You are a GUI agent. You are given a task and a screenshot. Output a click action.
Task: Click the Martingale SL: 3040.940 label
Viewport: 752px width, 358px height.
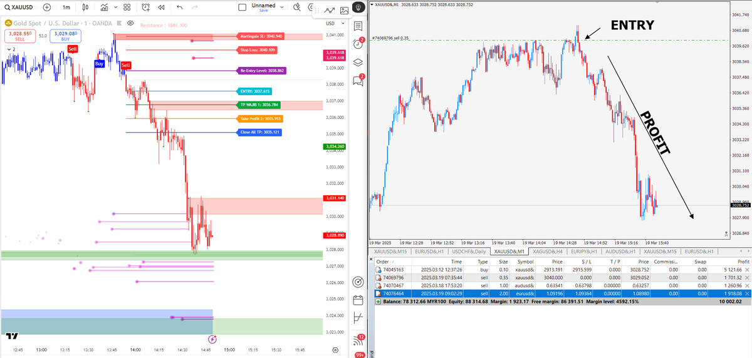tap(261, 36)
